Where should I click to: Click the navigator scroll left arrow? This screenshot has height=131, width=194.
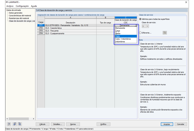click(x=7, y=119)
